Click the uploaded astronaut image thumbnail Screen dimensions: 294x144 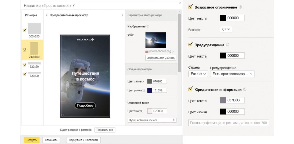156,40
